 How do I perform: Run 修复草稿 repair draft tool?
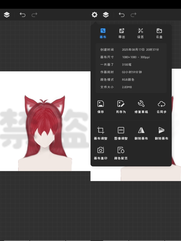[x=141, y=107]
